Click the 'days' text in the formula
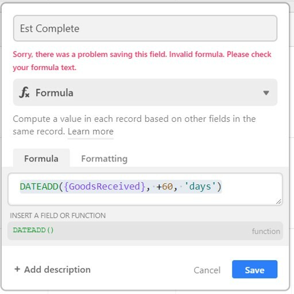The image size is (294, 294). click(x=200, y=187)
